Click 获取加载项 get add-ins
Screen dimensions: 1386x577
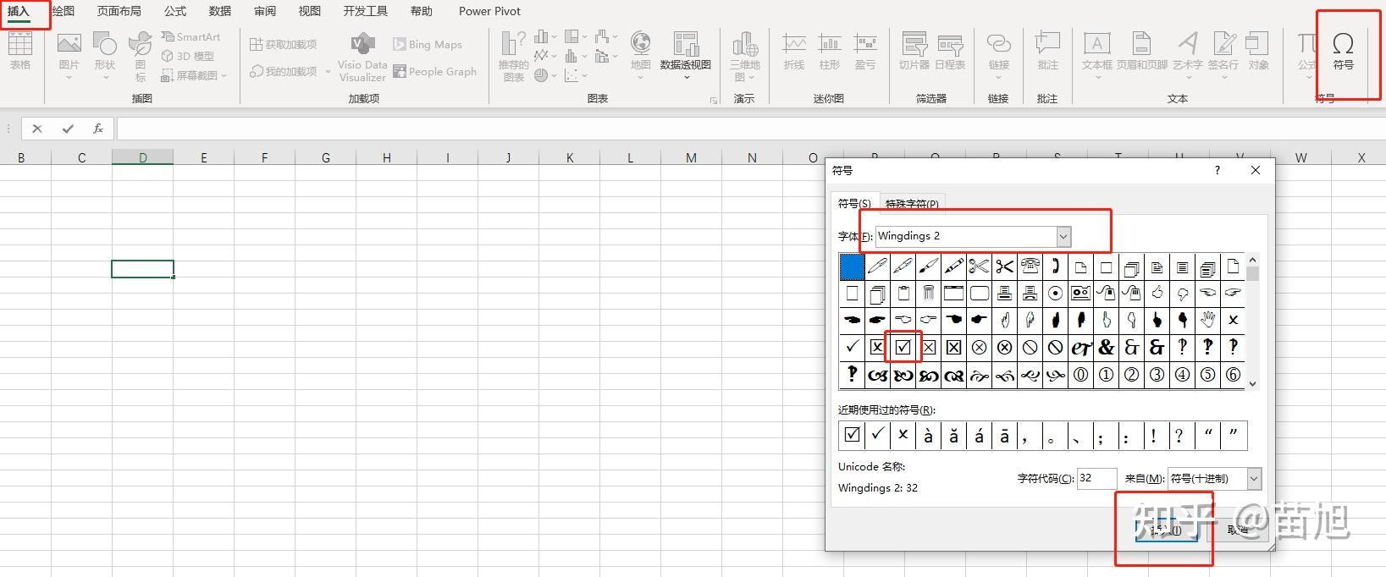coord(284,44)
